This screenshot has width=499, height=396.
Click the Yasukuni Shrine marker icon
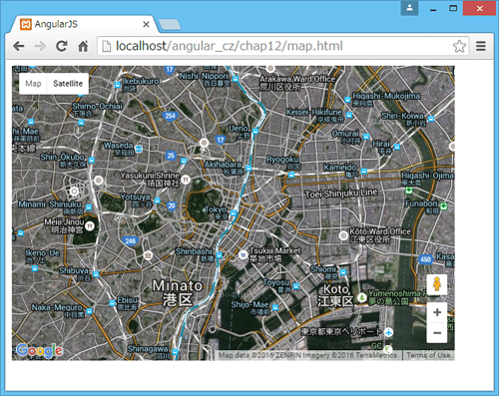pos(186,180)
